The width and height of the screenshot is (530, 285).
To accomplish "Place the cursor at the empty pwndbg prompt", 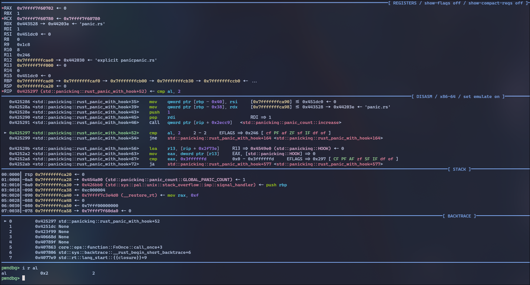I will pos(24,278).
